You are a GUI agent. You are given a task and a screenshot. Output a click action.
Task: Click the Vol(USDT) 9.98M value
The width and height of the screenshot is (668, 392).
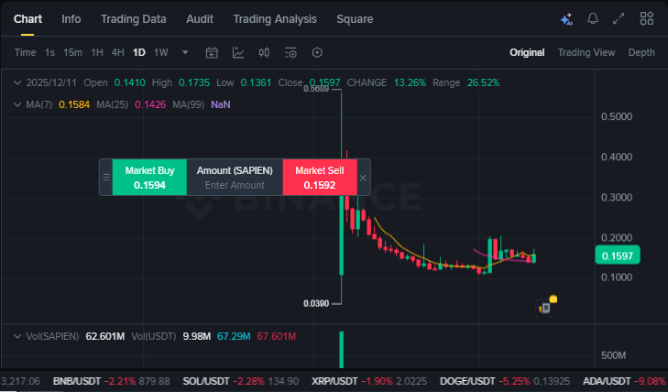point(197,337)
